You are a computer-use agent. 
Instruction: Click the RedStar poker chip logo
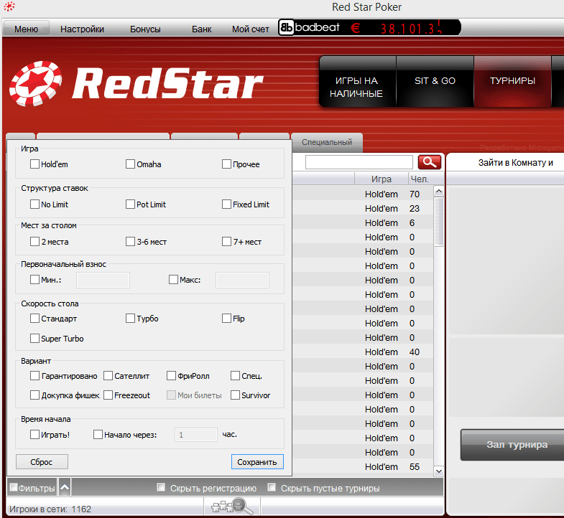(35, 84)
